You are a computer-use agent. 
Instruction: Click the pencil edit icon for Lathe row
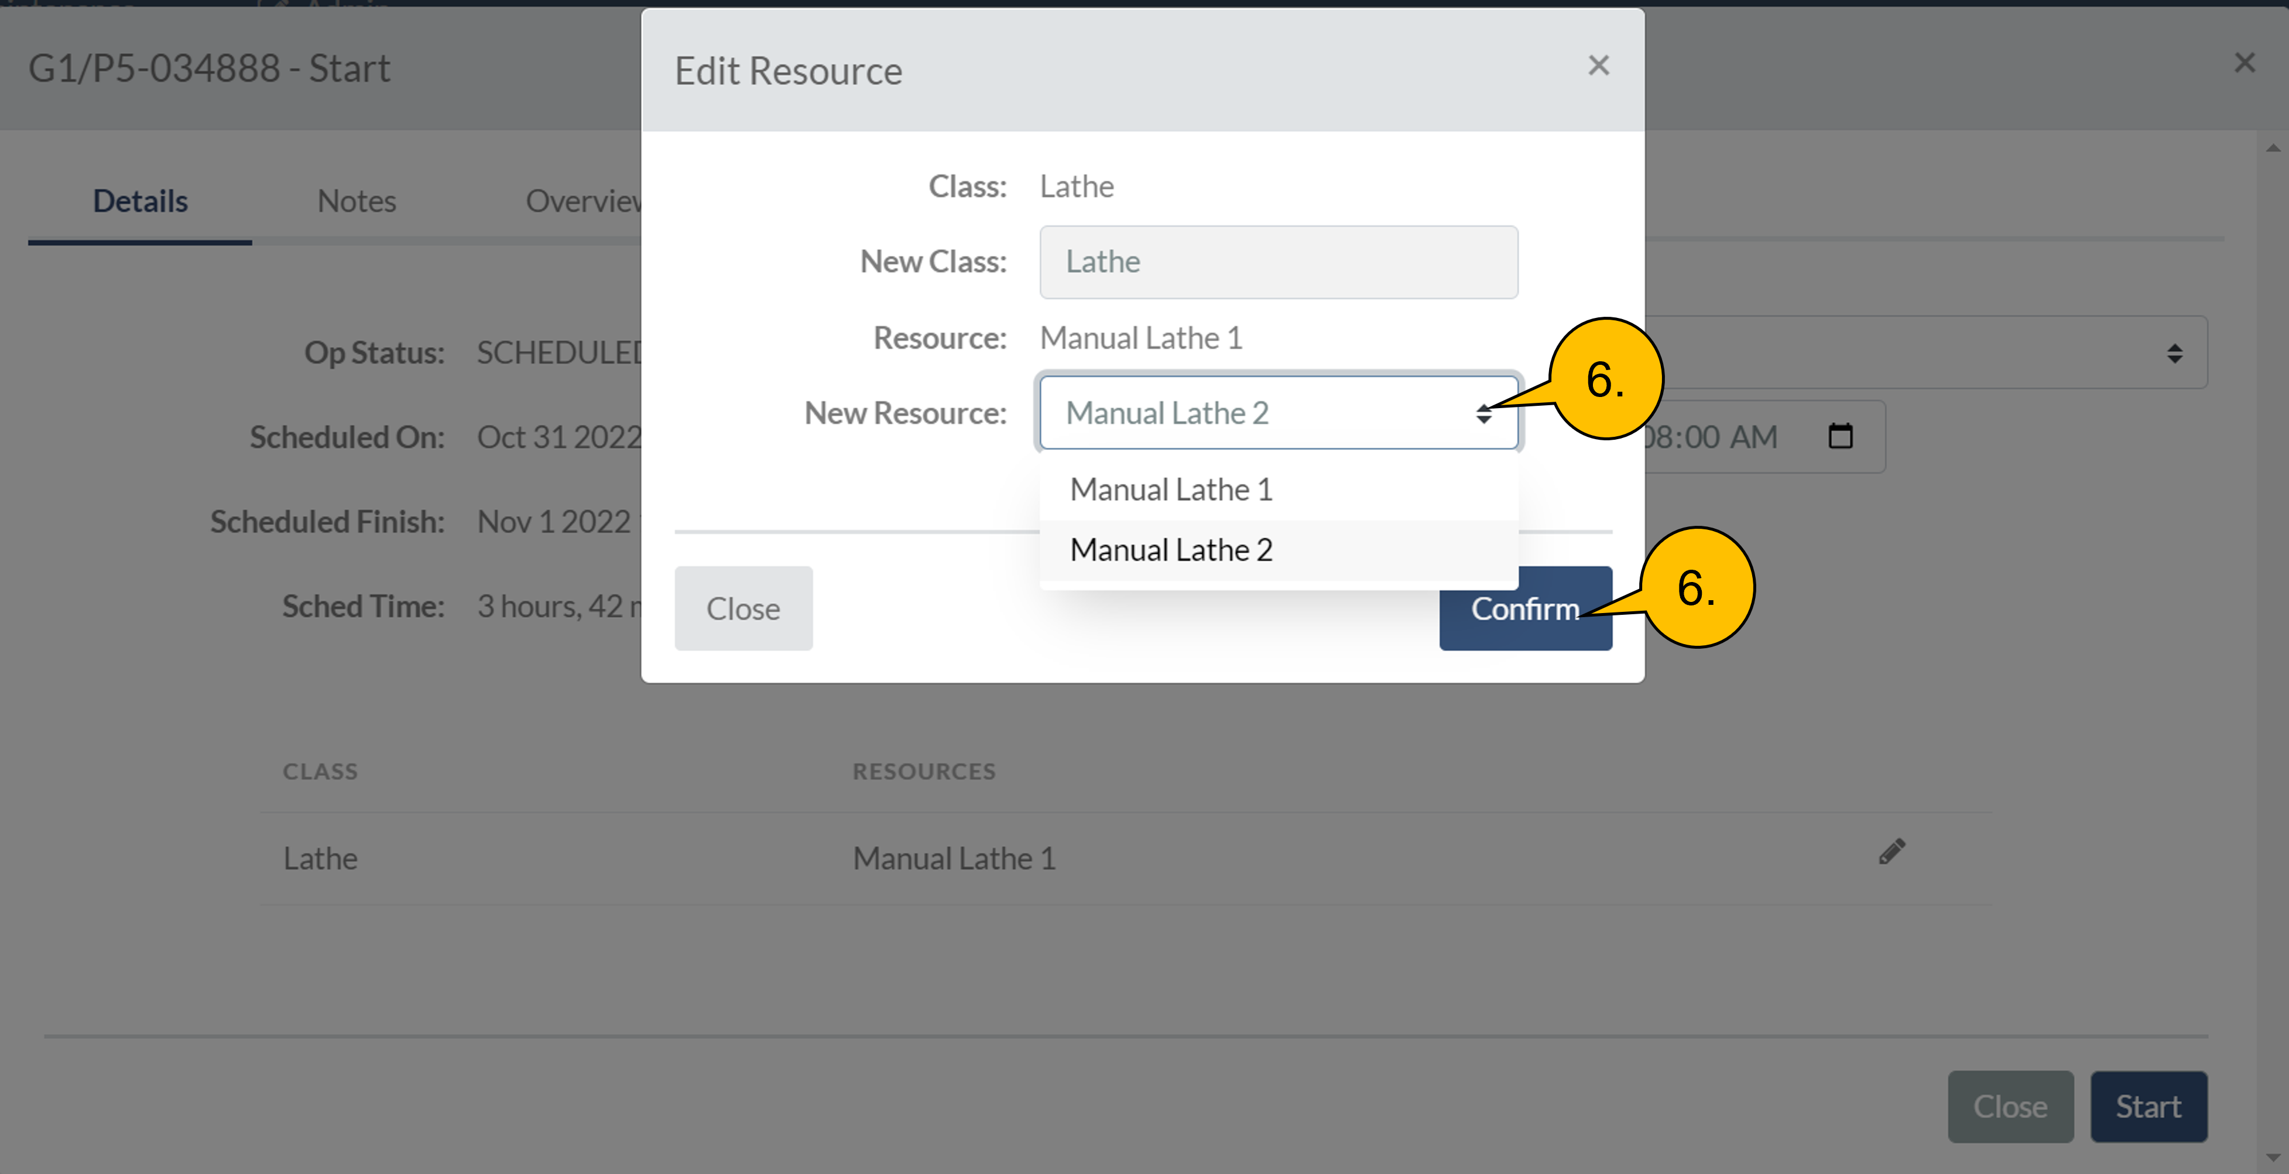1892,851
